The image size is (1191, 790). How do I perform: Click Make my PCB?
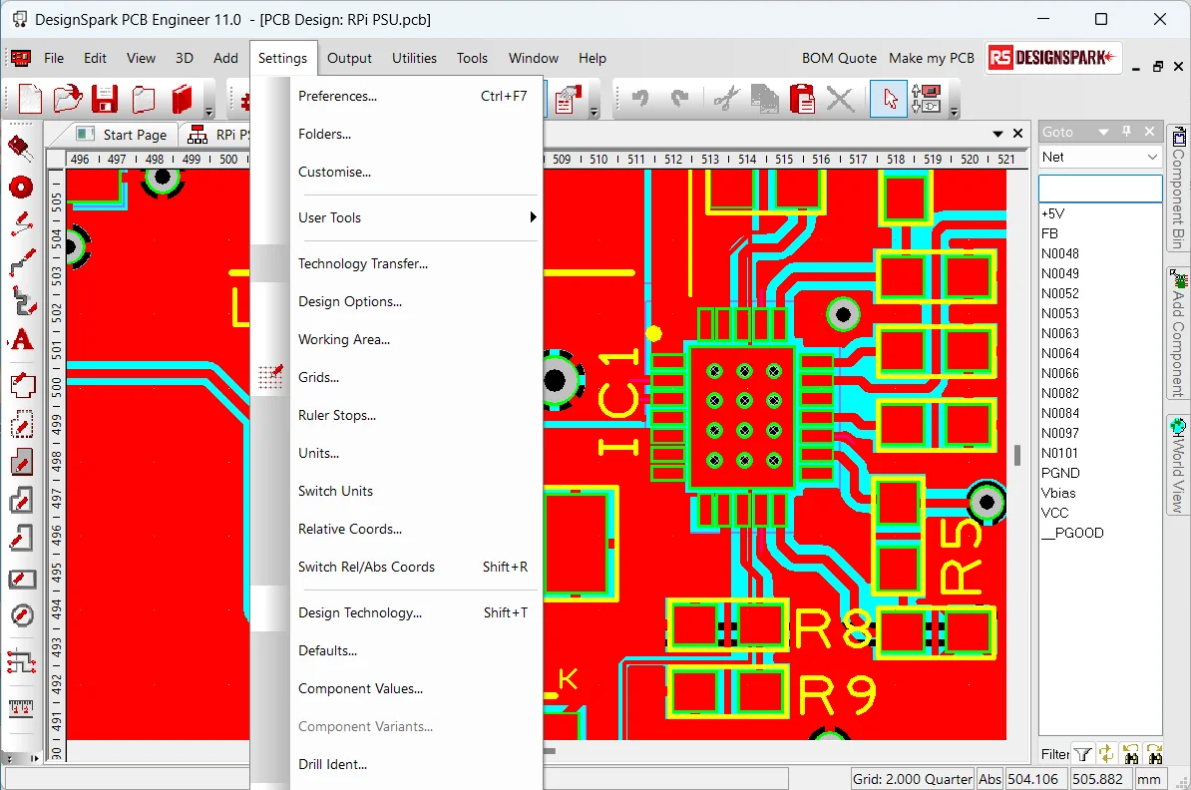pos(931,58)
